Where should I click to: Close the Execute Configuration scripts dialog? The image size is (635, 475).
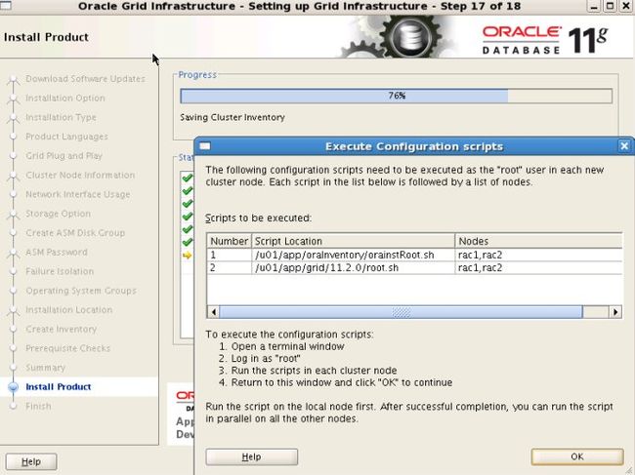[624, 146]
